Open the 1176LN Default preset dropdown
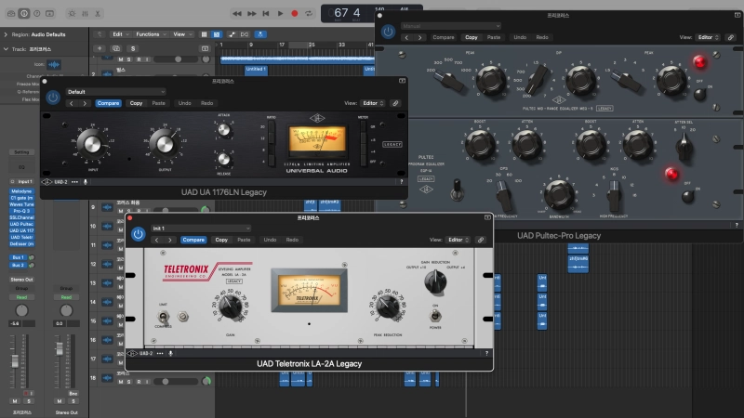Screen dimensions: 744x418 click(112, 92)
